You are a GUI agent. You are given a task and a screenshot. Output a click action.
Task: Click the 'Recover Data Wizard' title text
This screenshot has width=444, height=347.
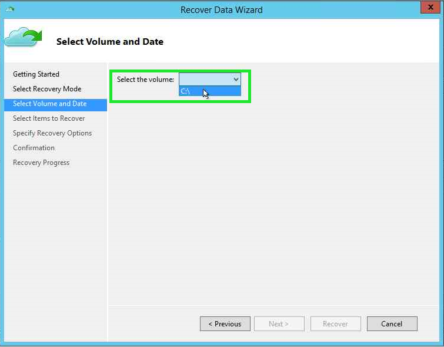coord(222,9)
